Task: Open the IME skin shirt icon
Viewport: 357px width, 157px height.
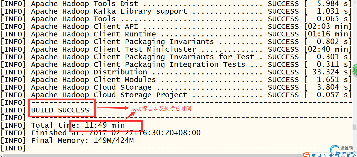Action: point(349,155)
